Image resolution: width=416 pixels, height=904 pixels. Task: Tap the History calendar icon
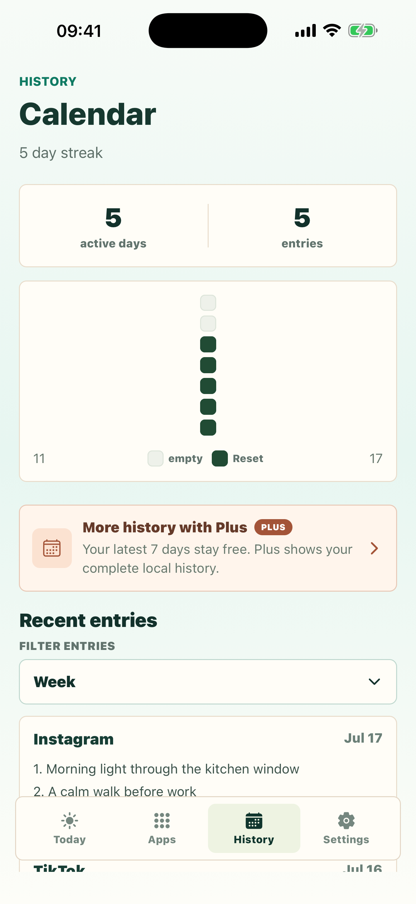(x=254, y=820)
